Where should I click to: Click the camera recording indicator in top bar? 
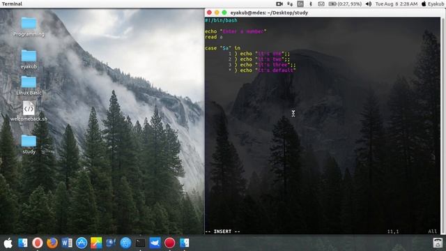click(279, 3)
